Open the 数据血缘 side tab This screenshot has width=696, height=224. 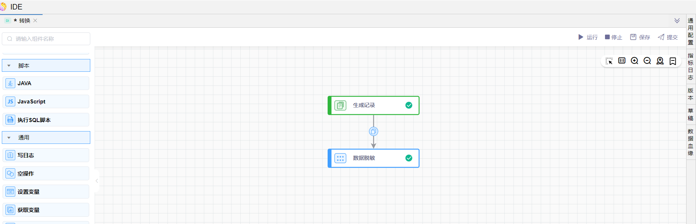[x=691, y=142]
